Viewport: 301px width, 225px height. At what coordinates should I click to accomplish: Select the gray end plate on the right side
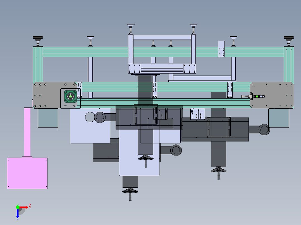[x=272, y=95]
